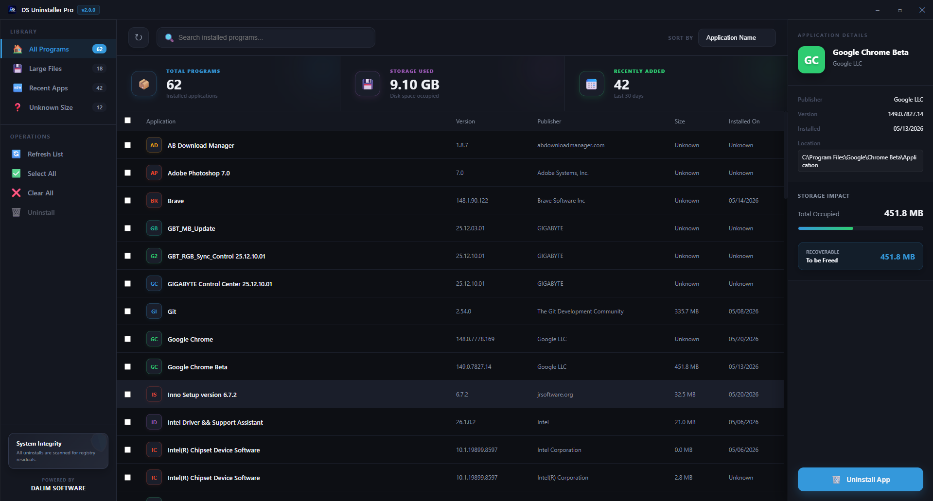Click the All Programs house icon
This screenshot has width=933, height=501.
point(18,49)
